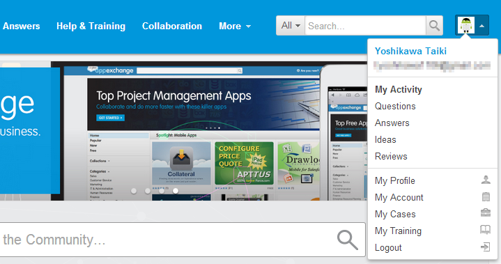Click the book icon beside My Training
The height and width of the screenshot is (264, 501).
pyautogui.click(x=486, y=230)
